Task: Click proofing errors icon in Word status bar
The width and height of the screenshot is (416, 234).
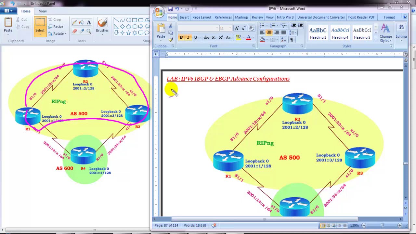Action: 214,225
